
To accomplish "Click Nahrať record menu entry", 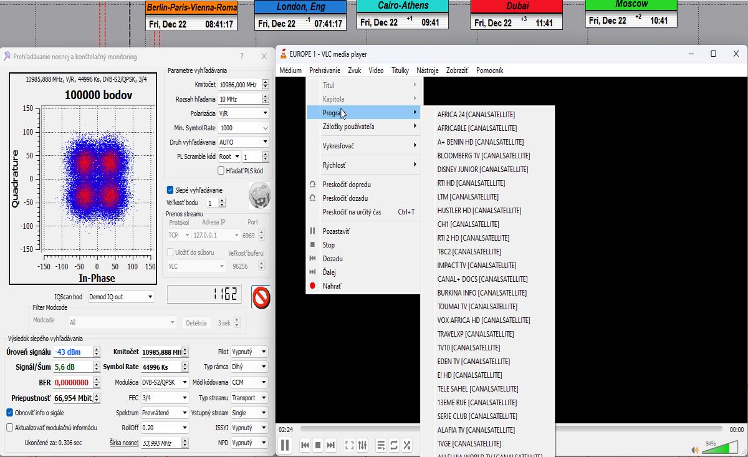I will coord(332,286).
